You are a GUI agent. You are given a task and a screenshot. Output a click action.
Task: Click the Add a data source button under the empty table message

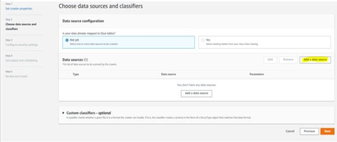pos(196,93)
